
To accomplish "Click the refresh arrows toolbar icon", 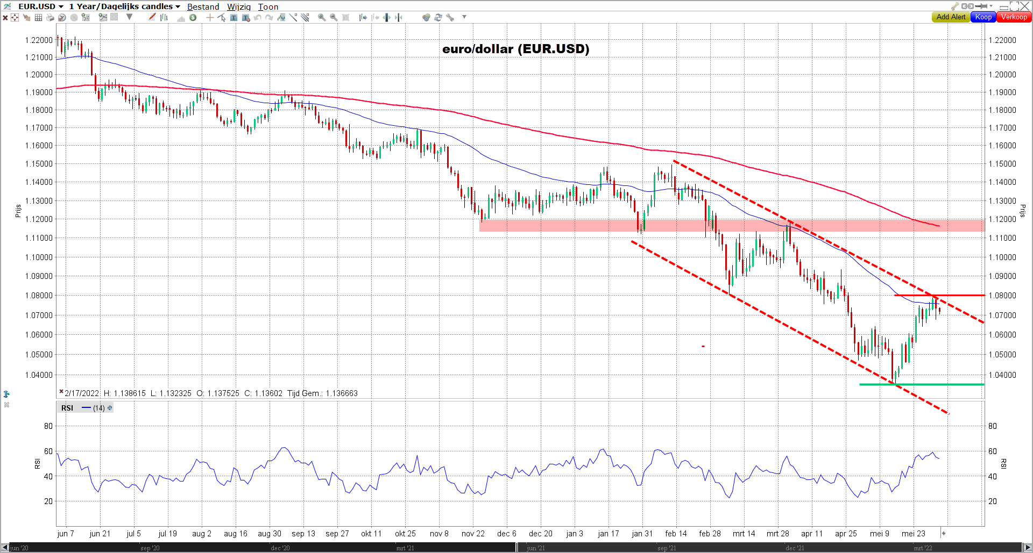I will [438, 18].
